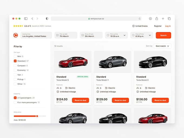The height and width of the screenshot is (138, 184).
Task: Click the mileage icon on Tesla Model Y card
Action: tap(98, 92)
